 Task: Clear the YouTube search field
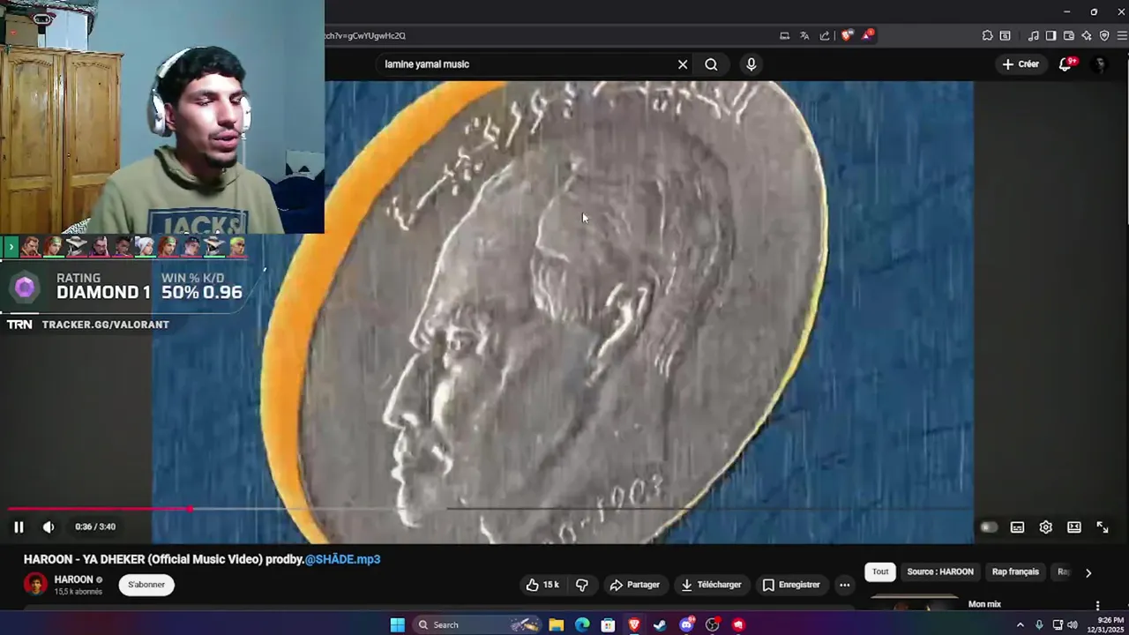683,64
